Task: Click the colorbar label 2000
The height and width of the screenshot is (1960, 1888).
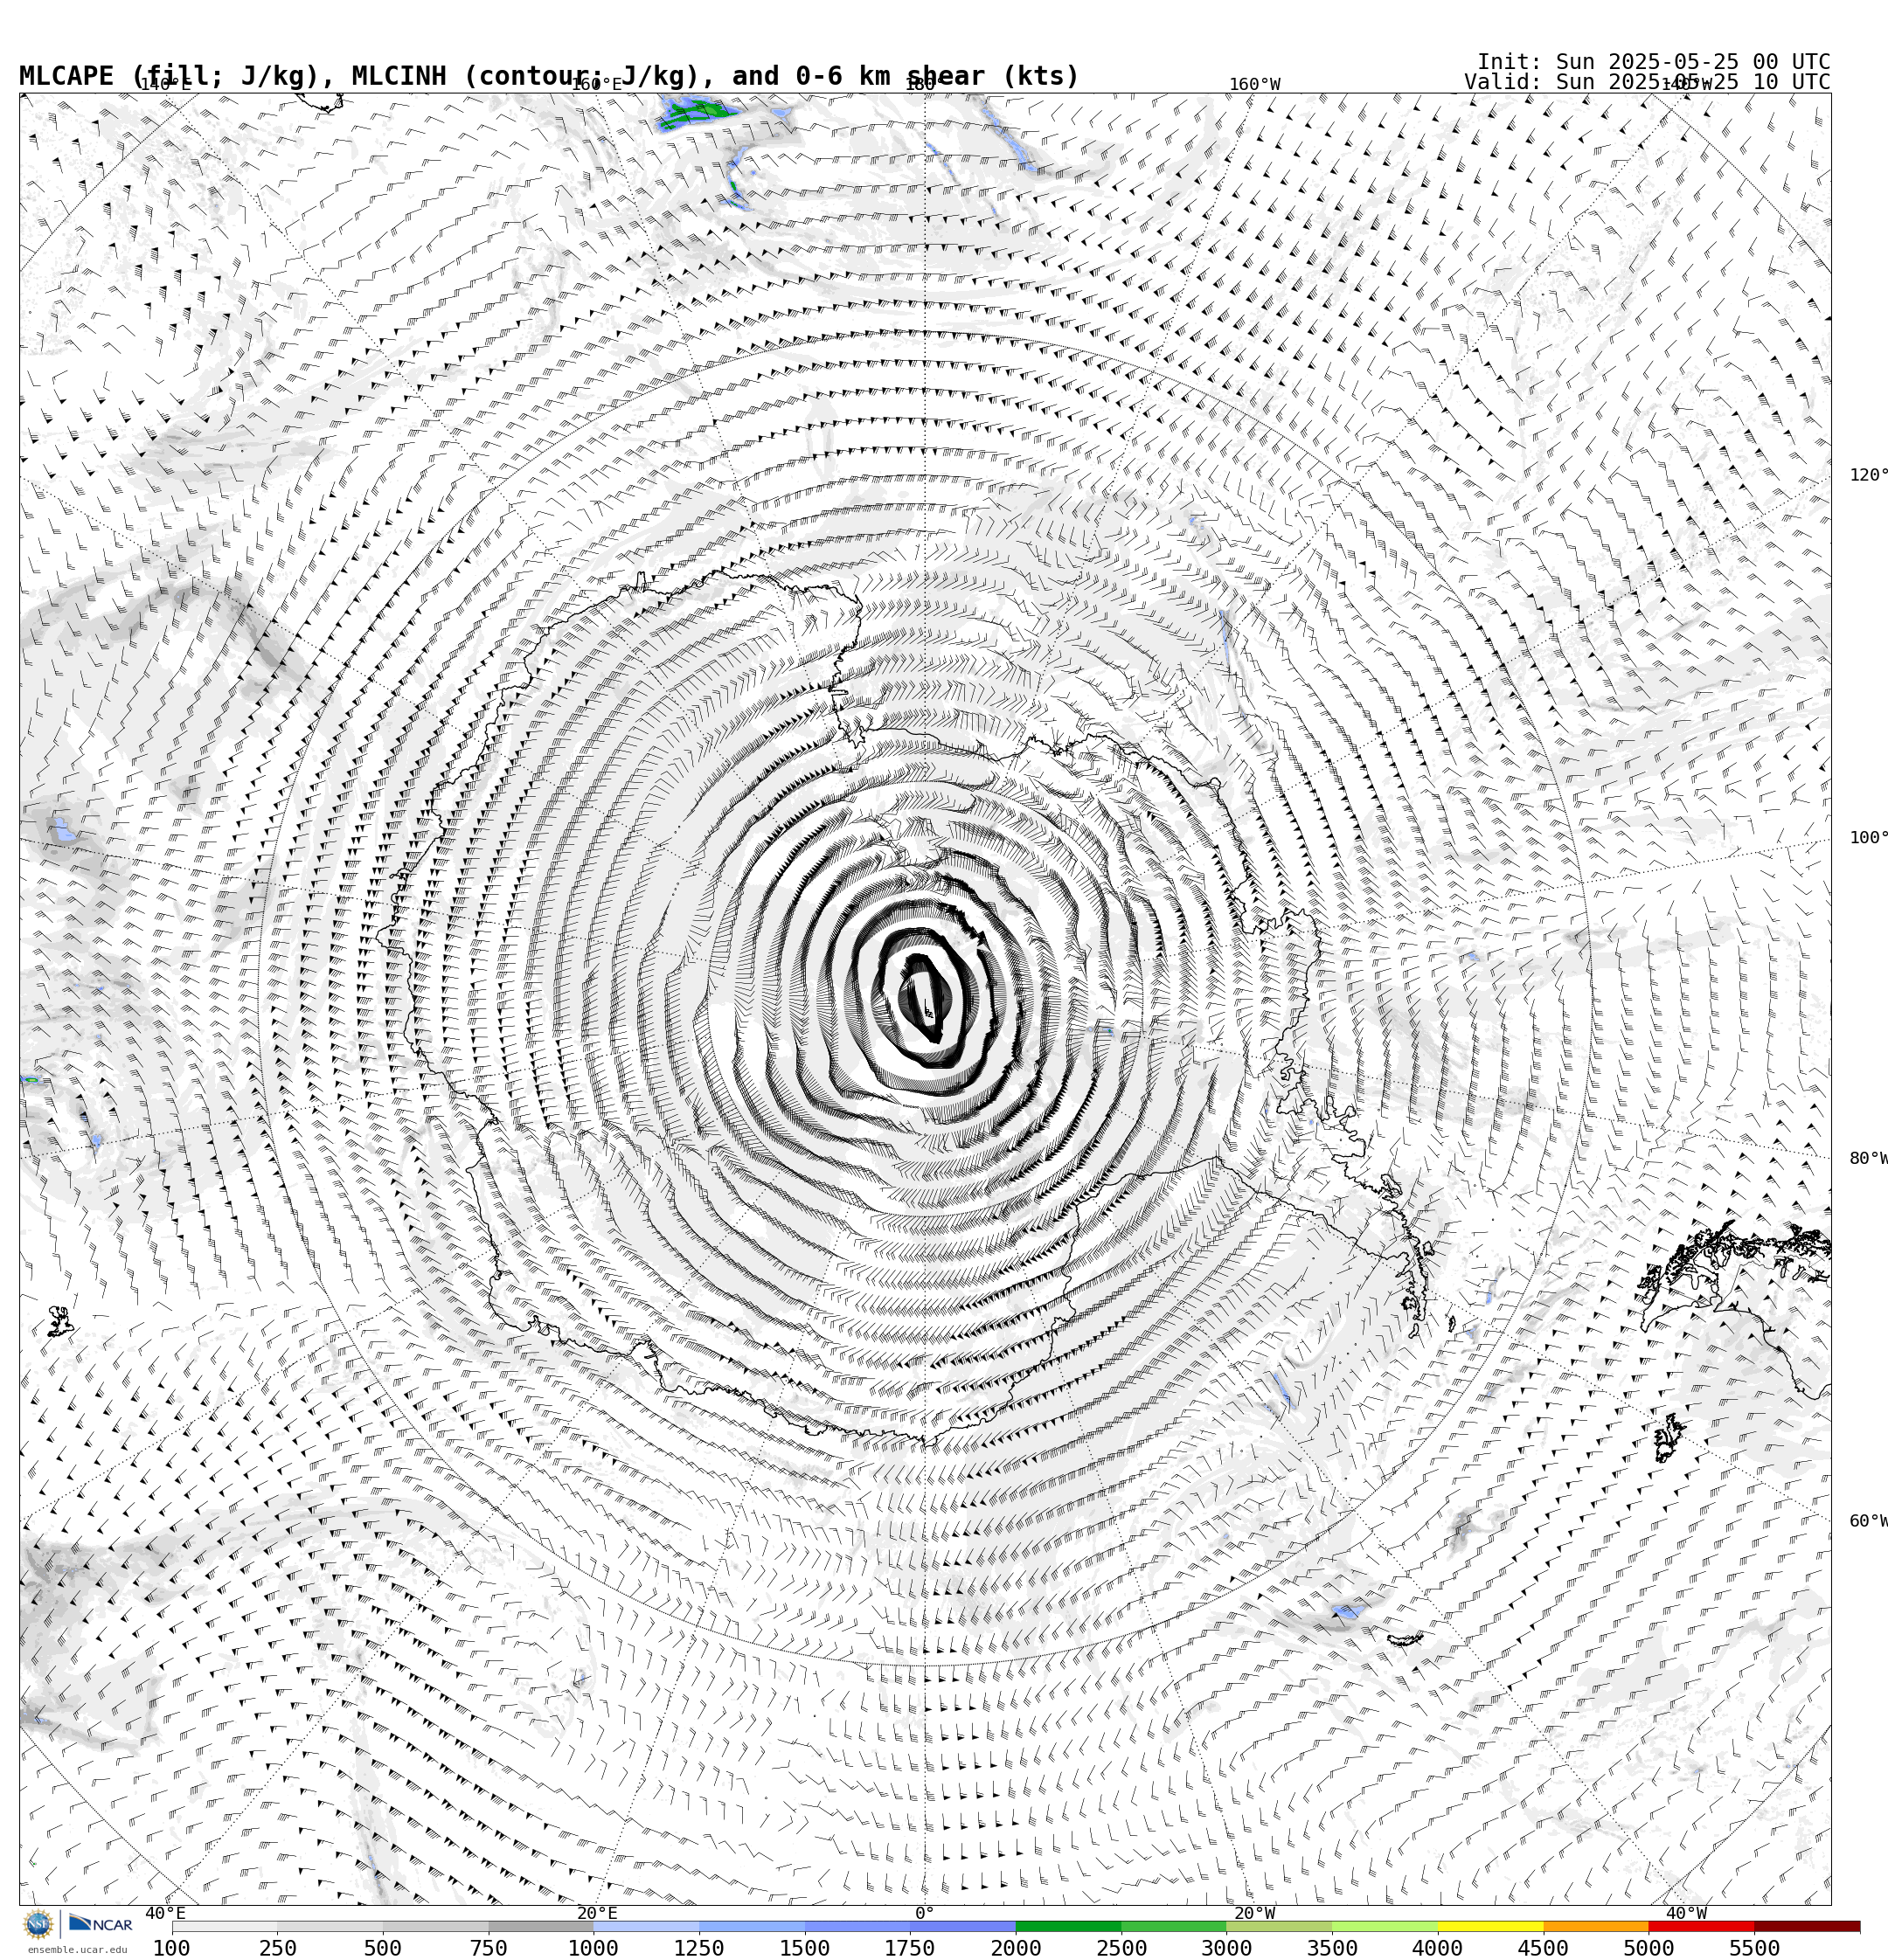Action: point(1016,1948)
